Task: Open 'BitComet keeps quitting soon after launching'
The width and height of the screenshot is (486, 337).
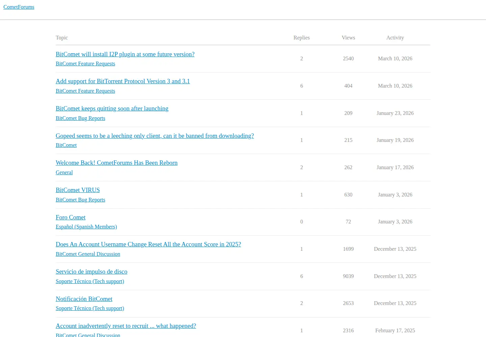Action: coord(112,109)
